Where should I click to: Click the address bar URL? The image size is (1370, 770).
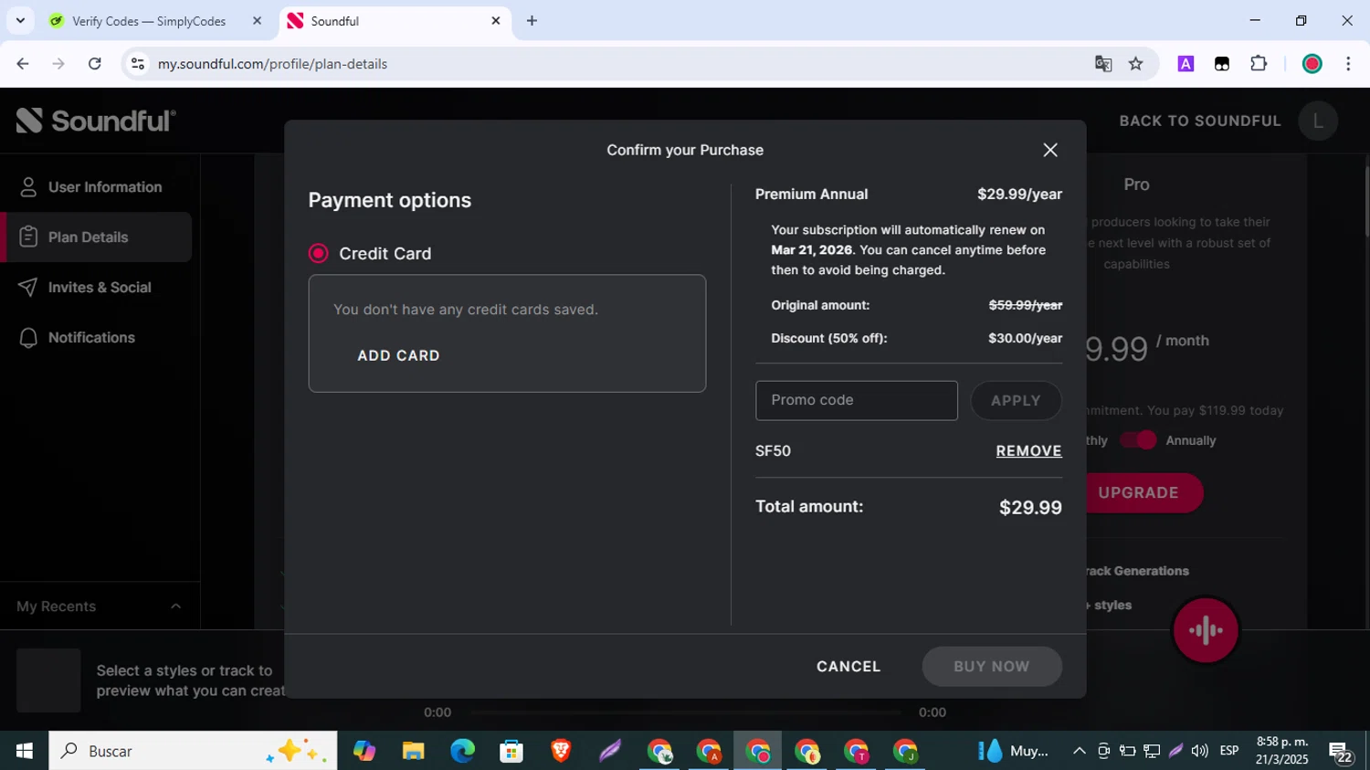tap(272, 64)
